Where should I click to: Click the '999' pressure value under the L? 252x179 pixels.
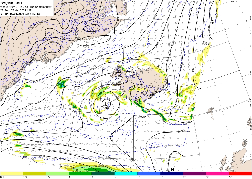pyautogui.click(x=212, y=23)
